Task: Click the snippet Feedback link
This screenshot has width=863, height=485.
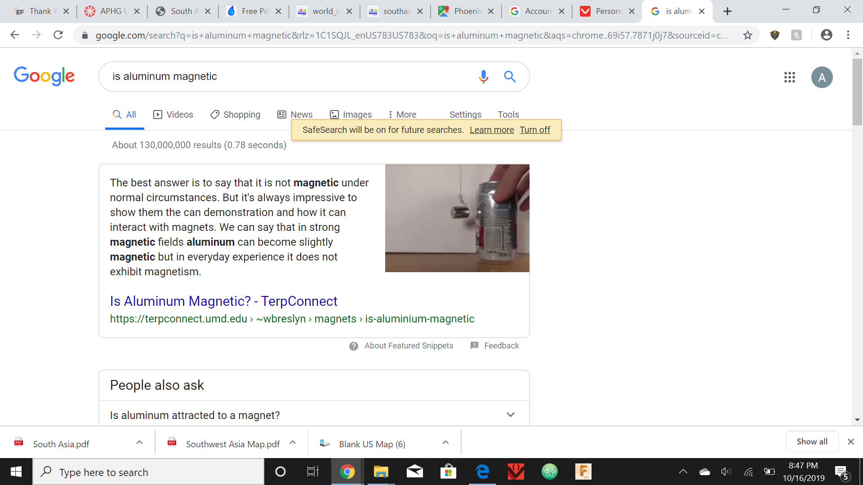Action: pos(501,346)
